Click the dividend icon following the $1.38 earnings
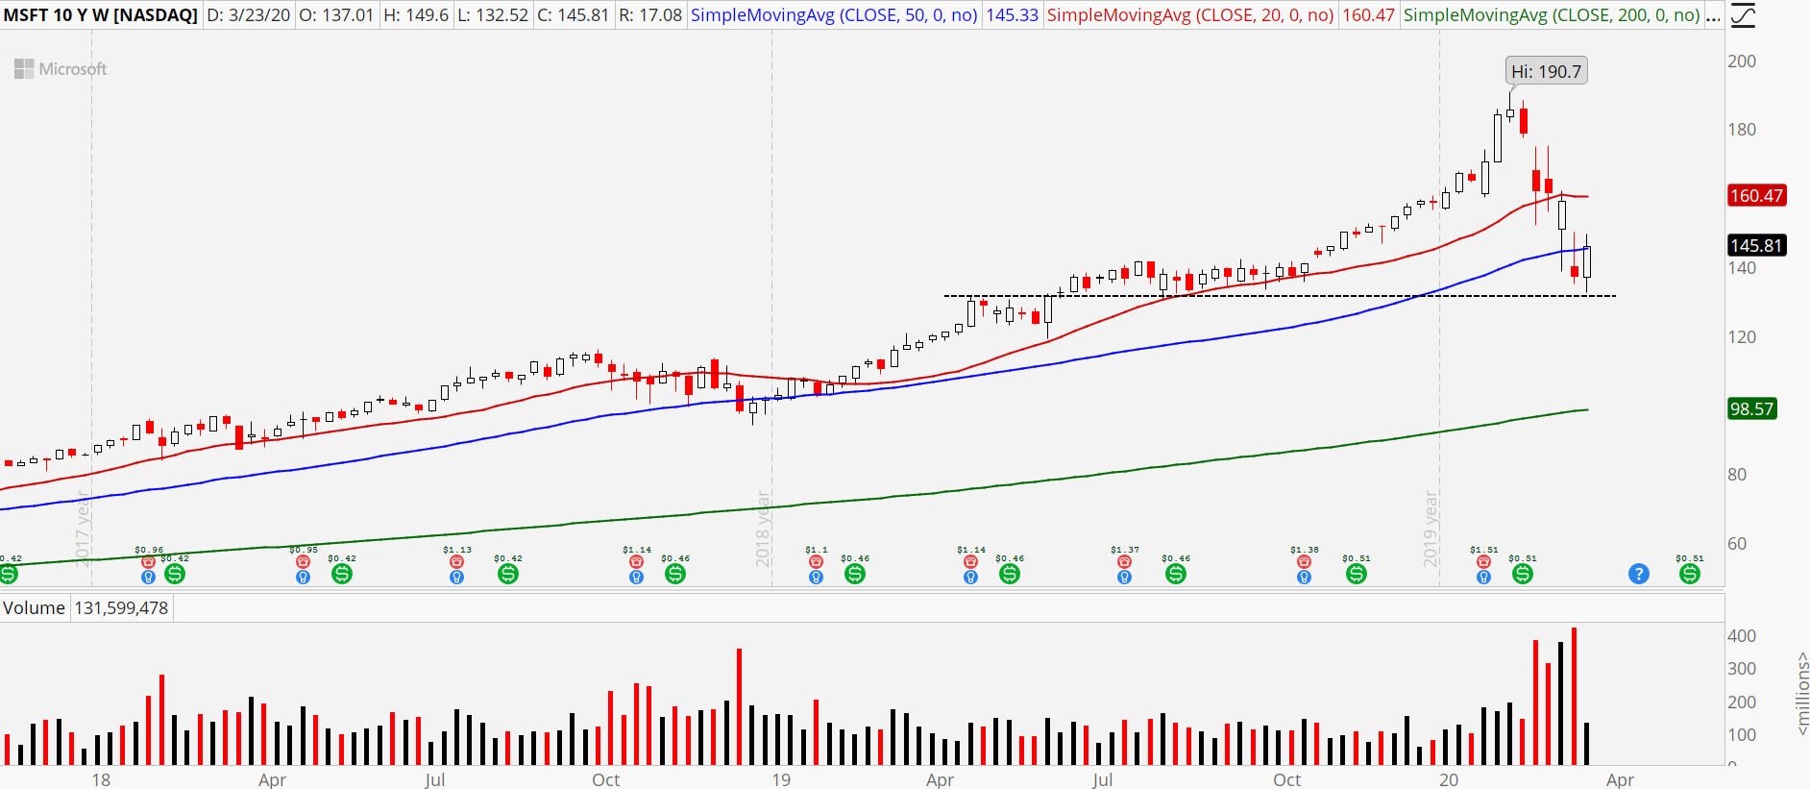The width and height of the screenshot is (1810, 789). (1357, 574)
